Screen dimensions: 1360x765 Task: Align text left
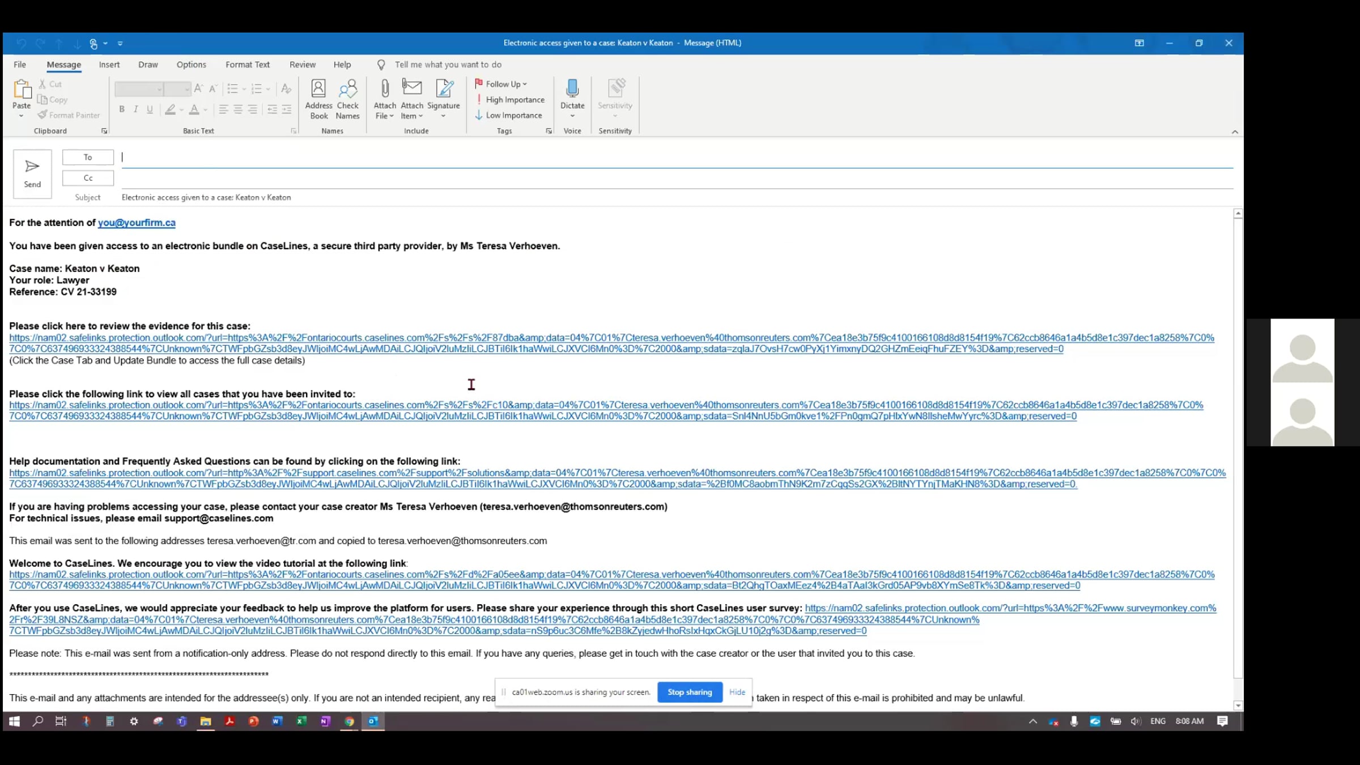click(x=223, y=109)
